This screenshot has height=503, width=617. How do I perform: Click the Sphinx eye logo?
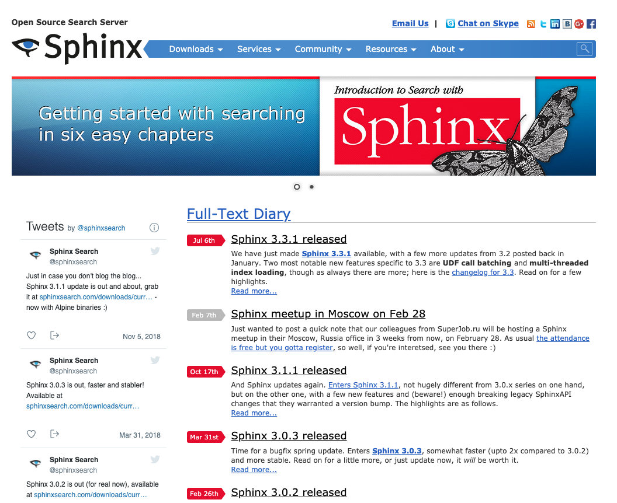pyautogui.click(x=26, y=47)
